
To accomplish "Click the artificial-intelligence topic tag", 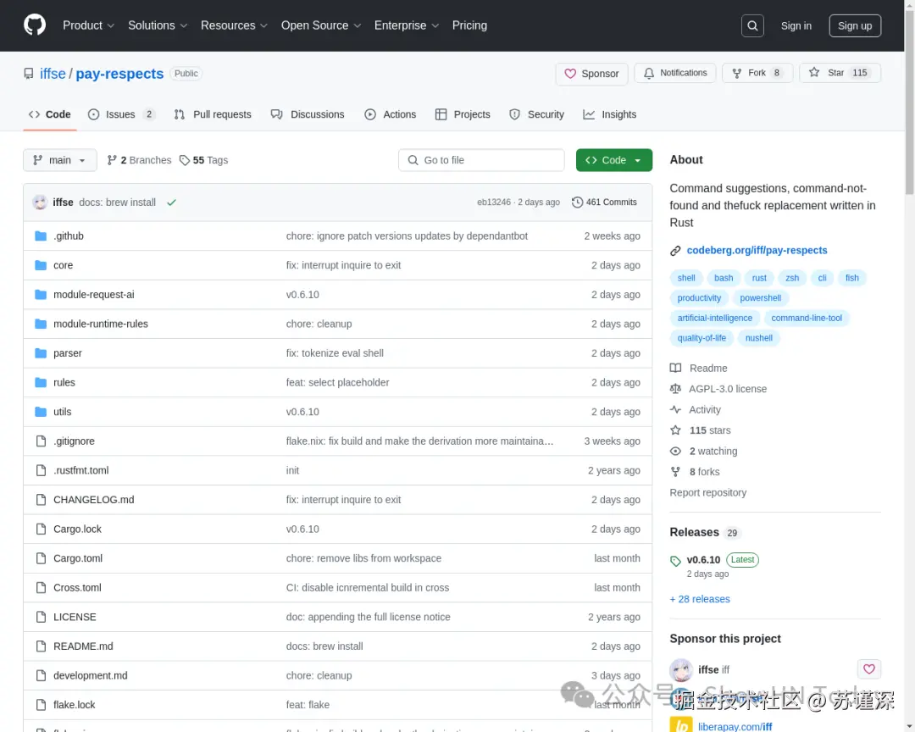I will [714, 318].
